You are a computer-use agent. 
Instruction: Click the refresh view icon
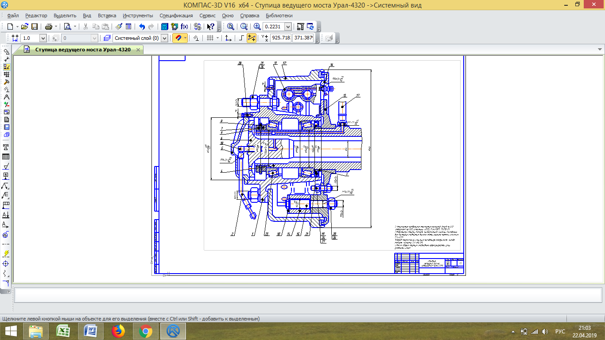tap(310, 27)
